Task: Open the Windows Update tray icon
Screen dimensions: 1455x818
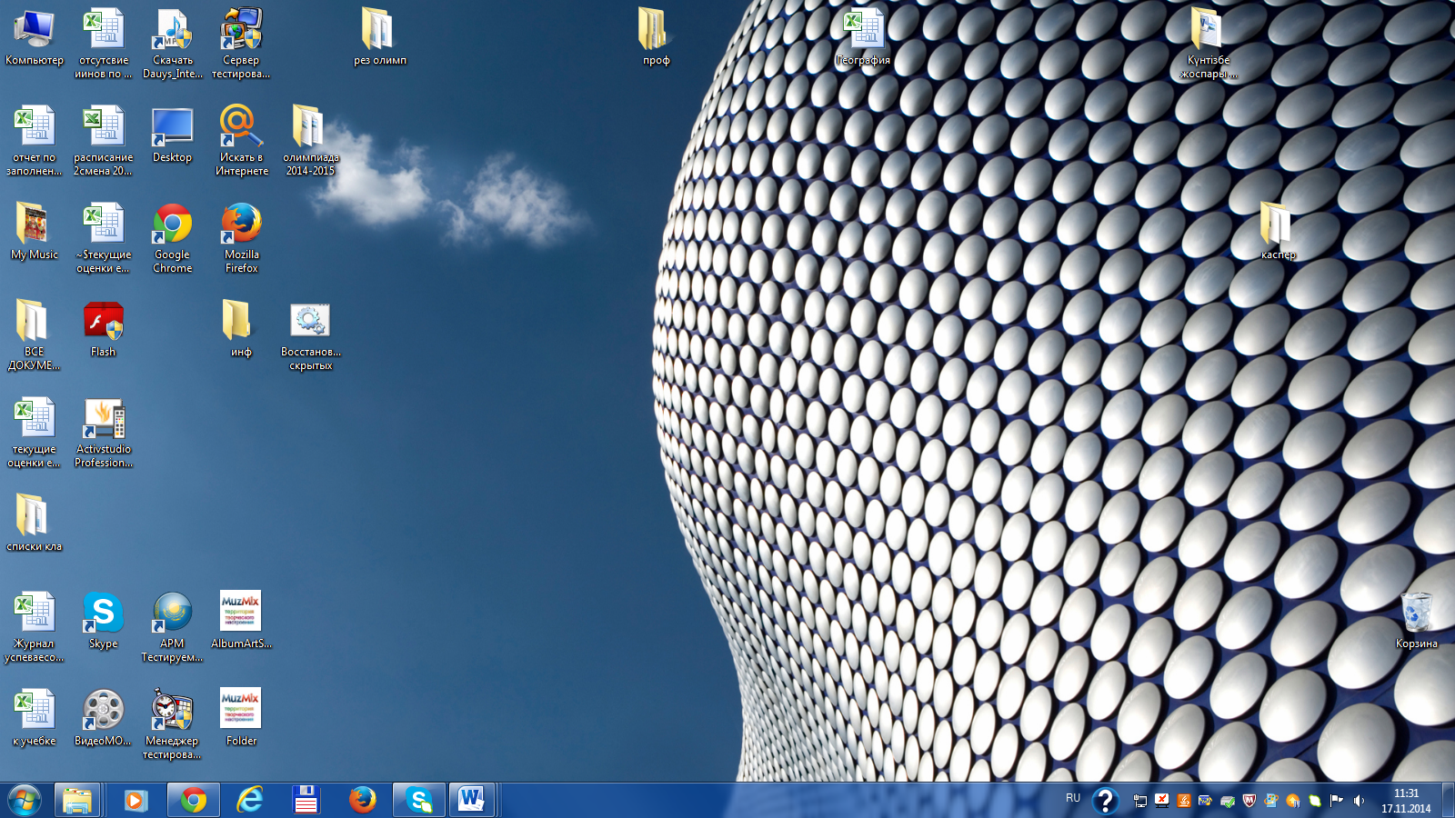Action: tap(1271, 801)
